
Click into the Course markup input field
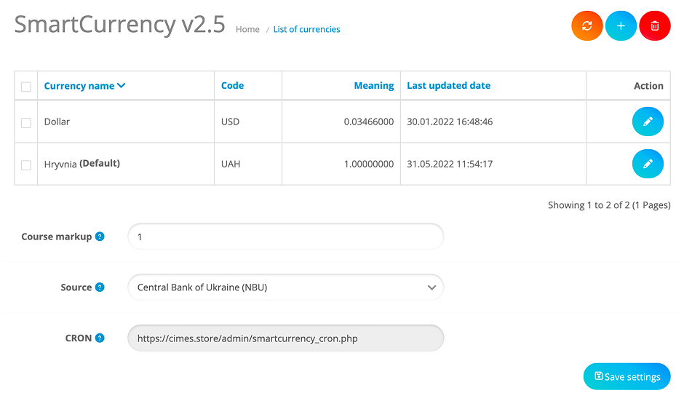click(x=285, y=237)
